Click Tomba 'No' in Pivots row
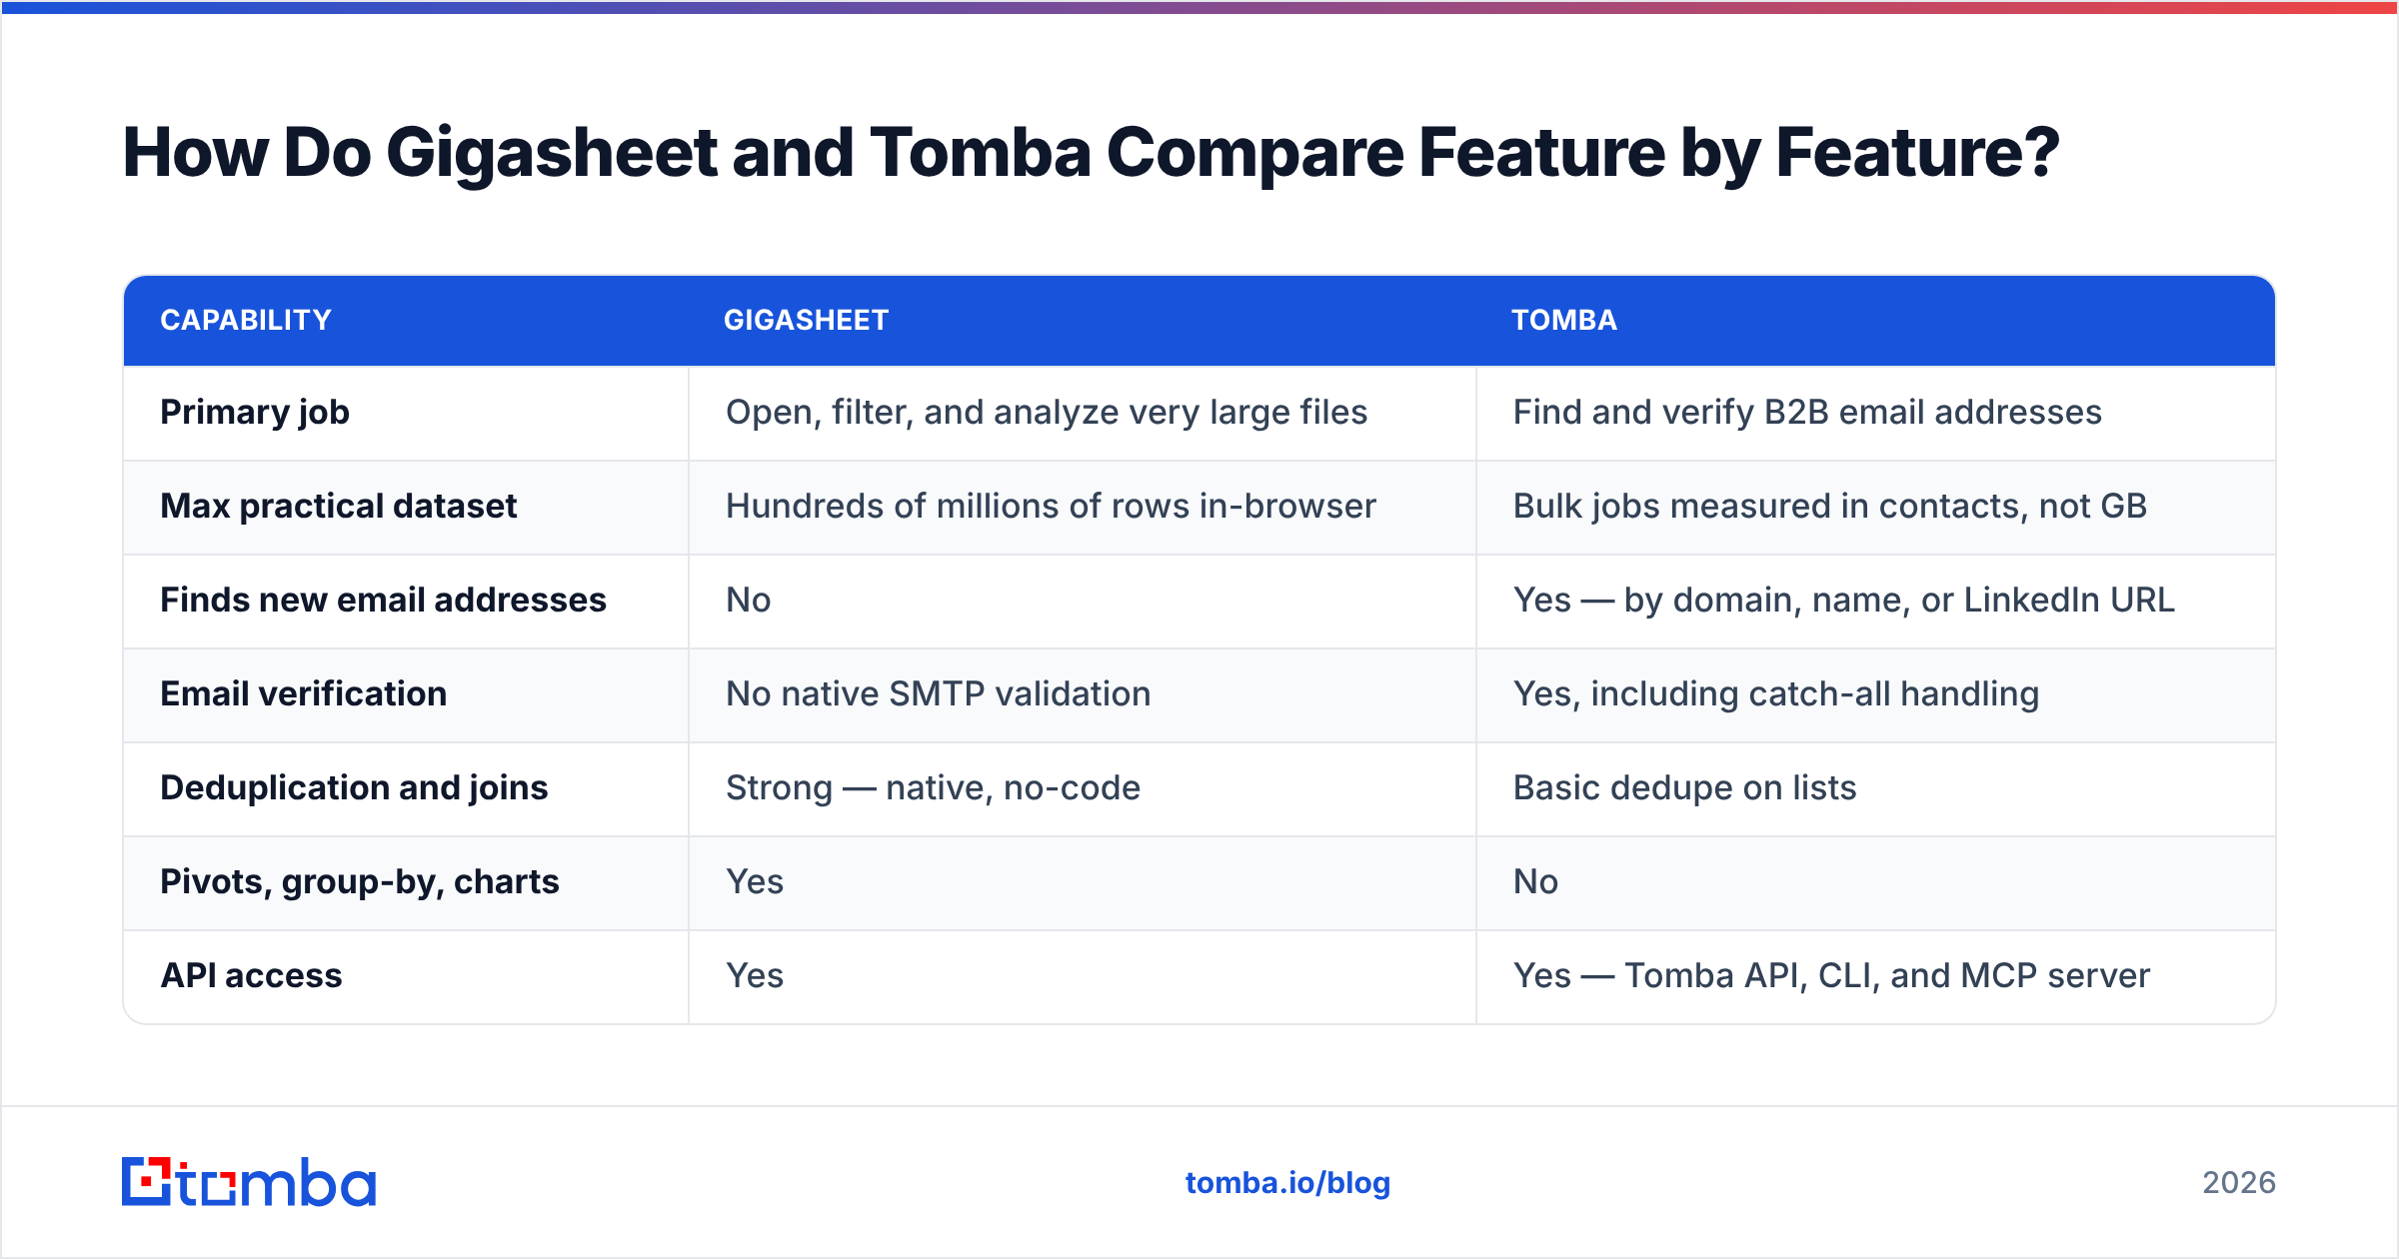 [x=1536, y=882]
